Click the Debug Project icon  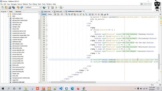coord(61,7)
